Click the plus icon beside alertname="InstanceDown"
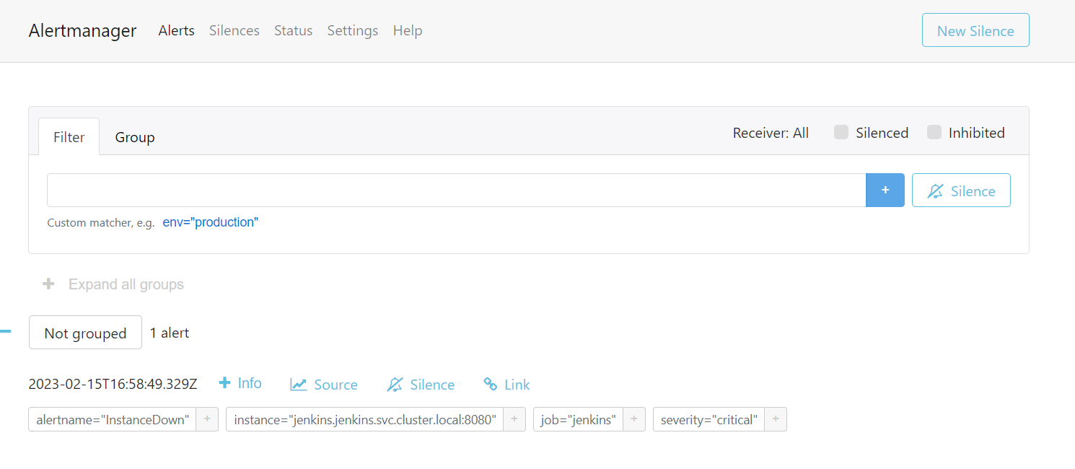Viewport: 1075px width, 469px height. pos(206,419)
